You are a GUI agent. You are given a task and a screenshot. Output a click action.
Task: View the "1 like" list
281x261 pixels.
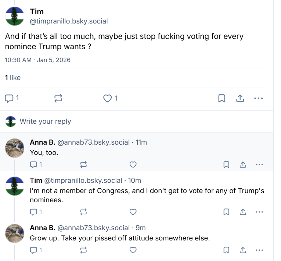(x=13, y=78)
